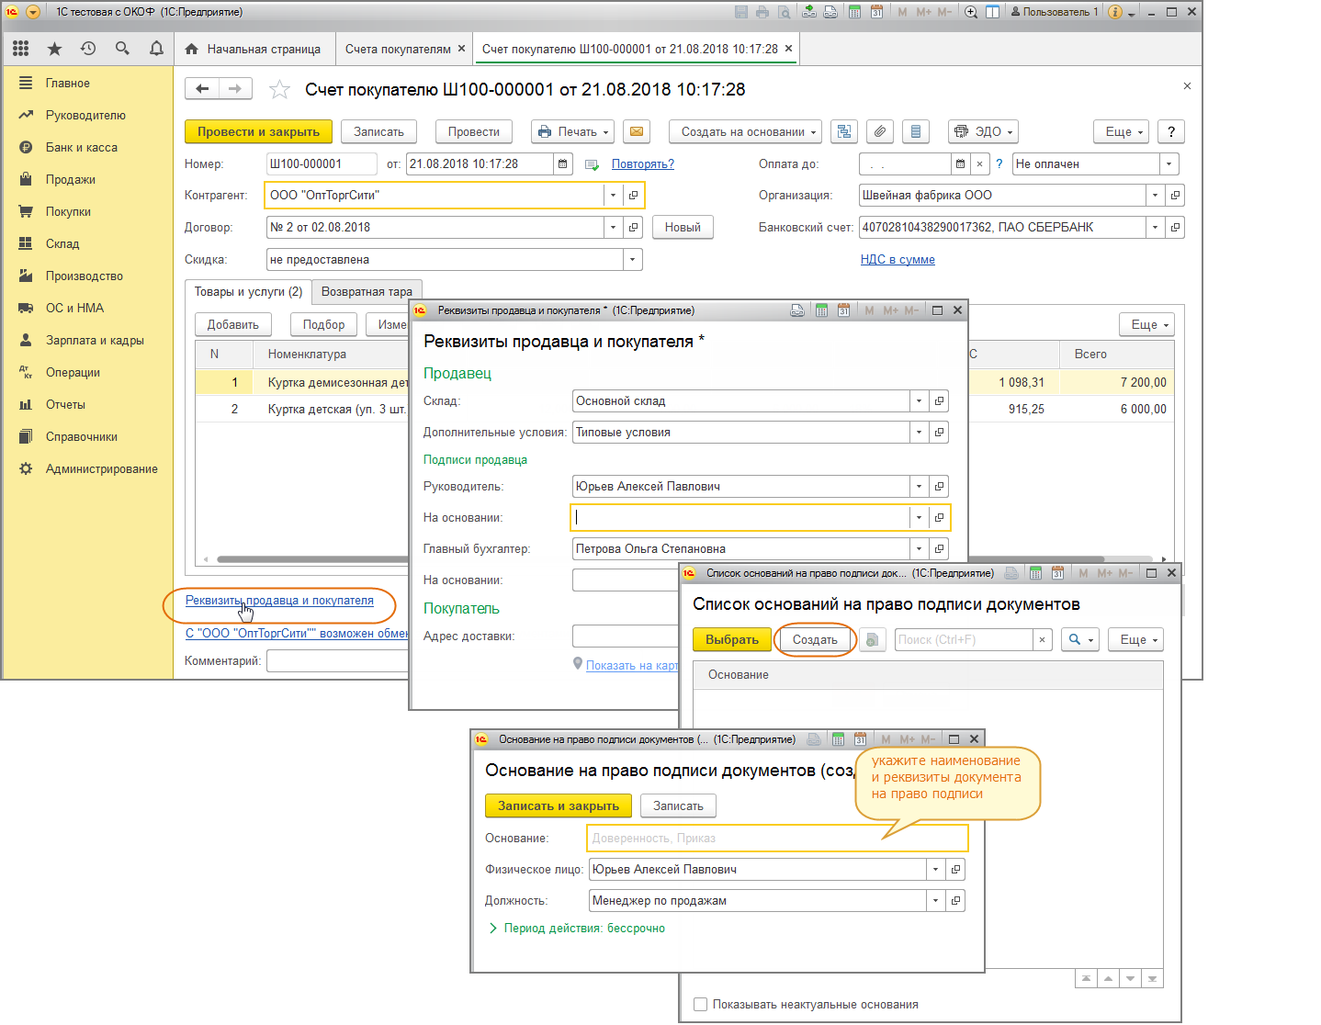Open calendar icon in main title bar
The height and width of the screenshot is (1025, 1321).
pos(876,12)
